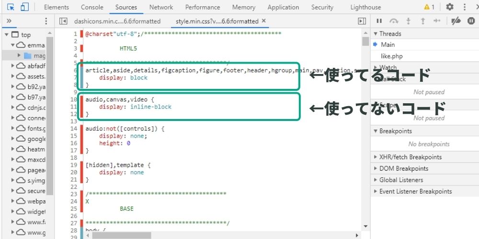
Task: Open the navigator pane three-dot menu
Action: pos(46,21)
